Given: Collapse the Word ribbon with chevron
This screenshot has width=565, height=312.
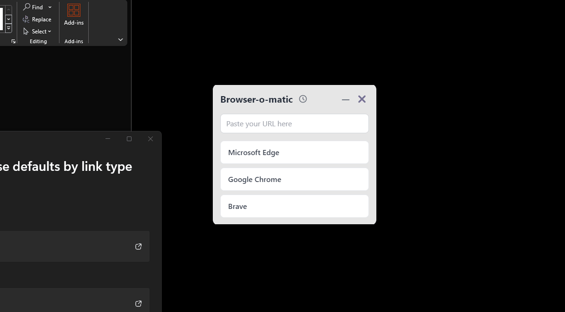Looking at the screenshot, I should tap(120, 40).
